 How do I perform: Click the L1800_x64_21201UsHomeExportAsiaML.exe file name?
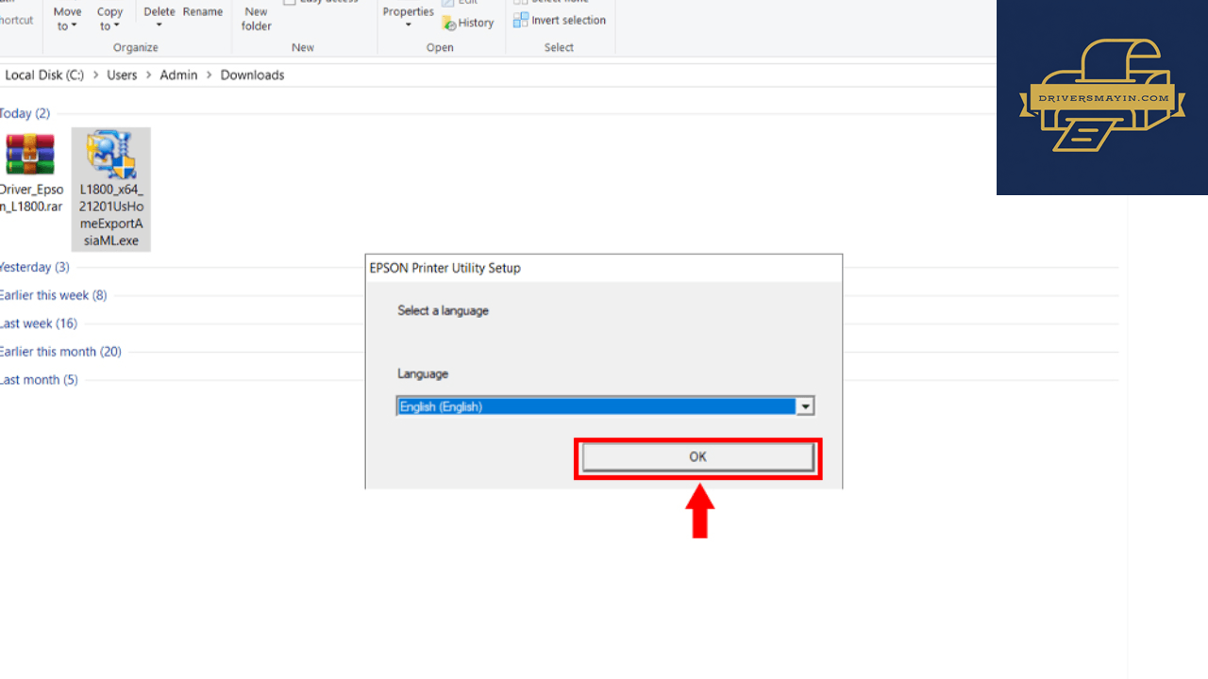click(x=110, y=215)
